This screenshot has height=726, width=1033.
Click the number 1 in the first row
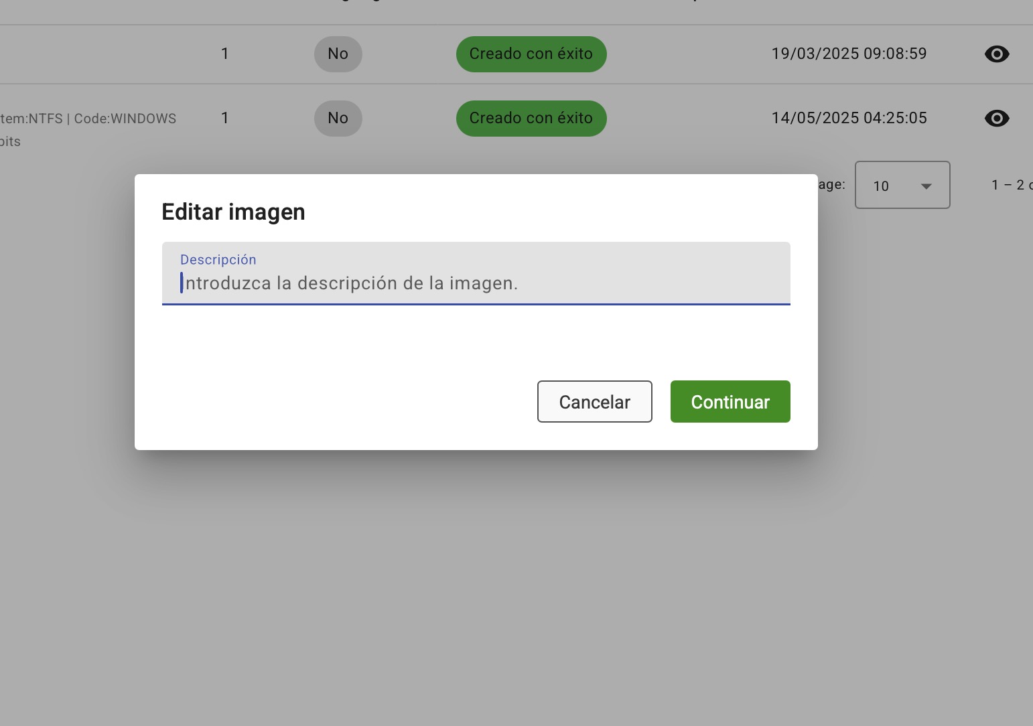[225, 54]
